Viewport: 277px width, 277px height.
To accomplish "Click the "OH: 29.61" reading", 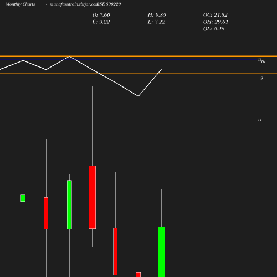I will coord(216,22).
